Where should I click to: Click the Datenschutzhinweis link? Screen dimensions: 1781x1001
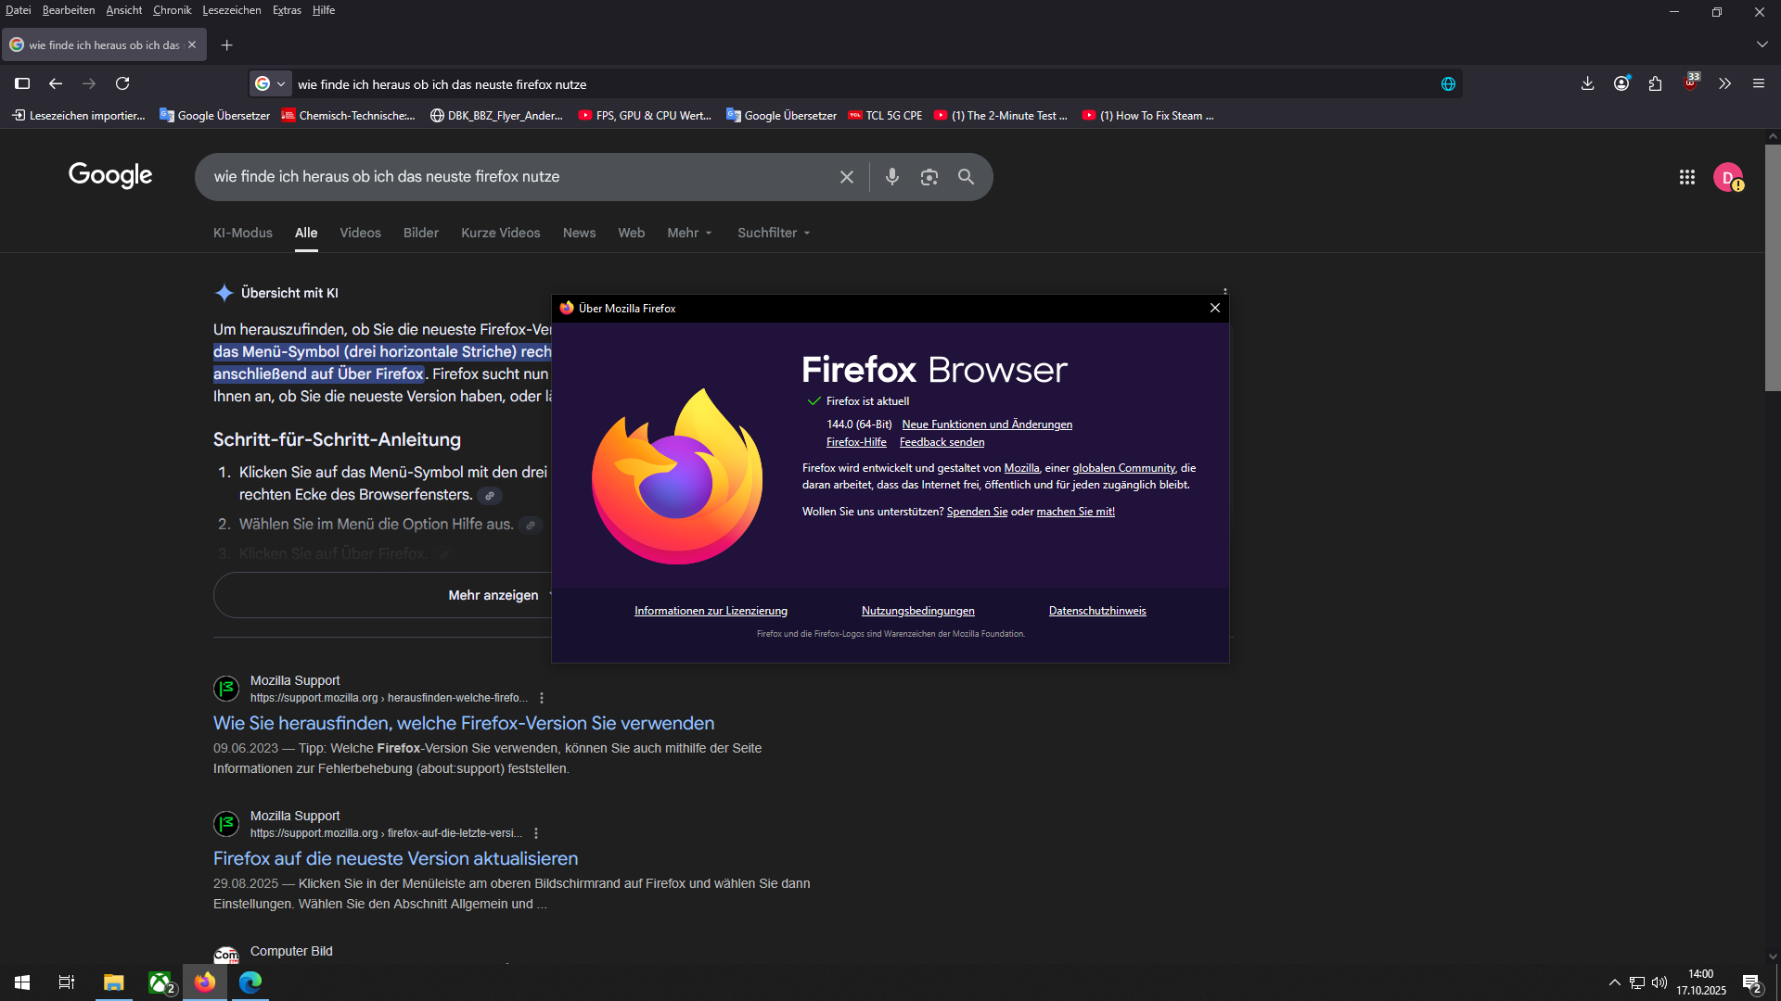pyautogui.click(x=1096, y=611)
